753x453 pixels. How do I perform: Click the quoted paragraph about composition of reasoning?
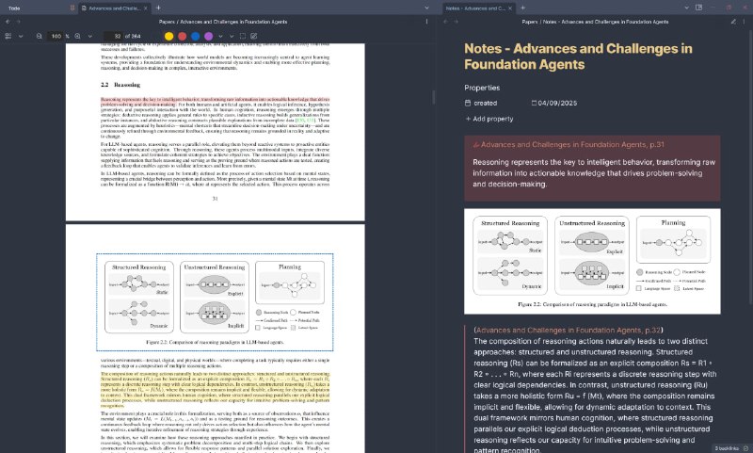click(x=594, y=396)
